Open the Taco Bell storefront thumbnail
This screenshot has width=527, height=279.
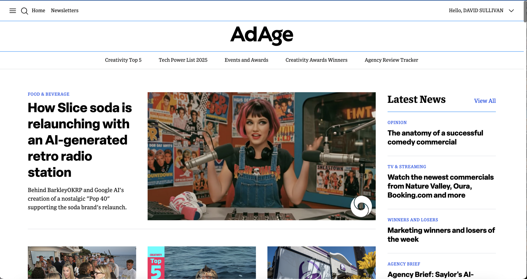pyautogui.click(x=321, y=263)
